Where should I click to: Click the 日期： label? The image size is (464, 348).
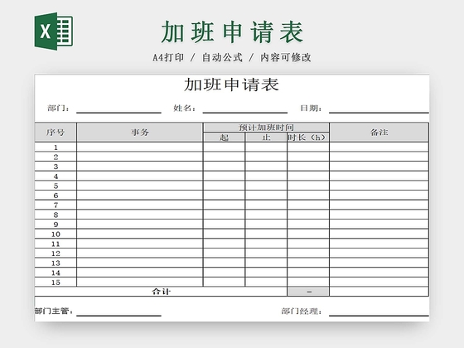point(312,109)
